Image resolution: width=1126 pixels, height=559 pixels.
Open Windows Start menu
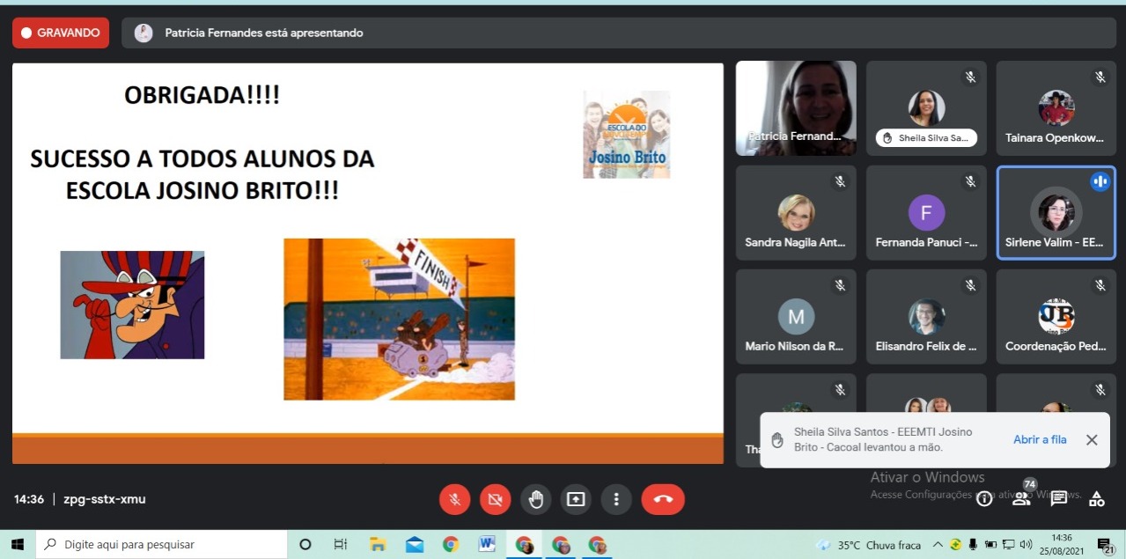pyautogui.click(x=17, y=544)
